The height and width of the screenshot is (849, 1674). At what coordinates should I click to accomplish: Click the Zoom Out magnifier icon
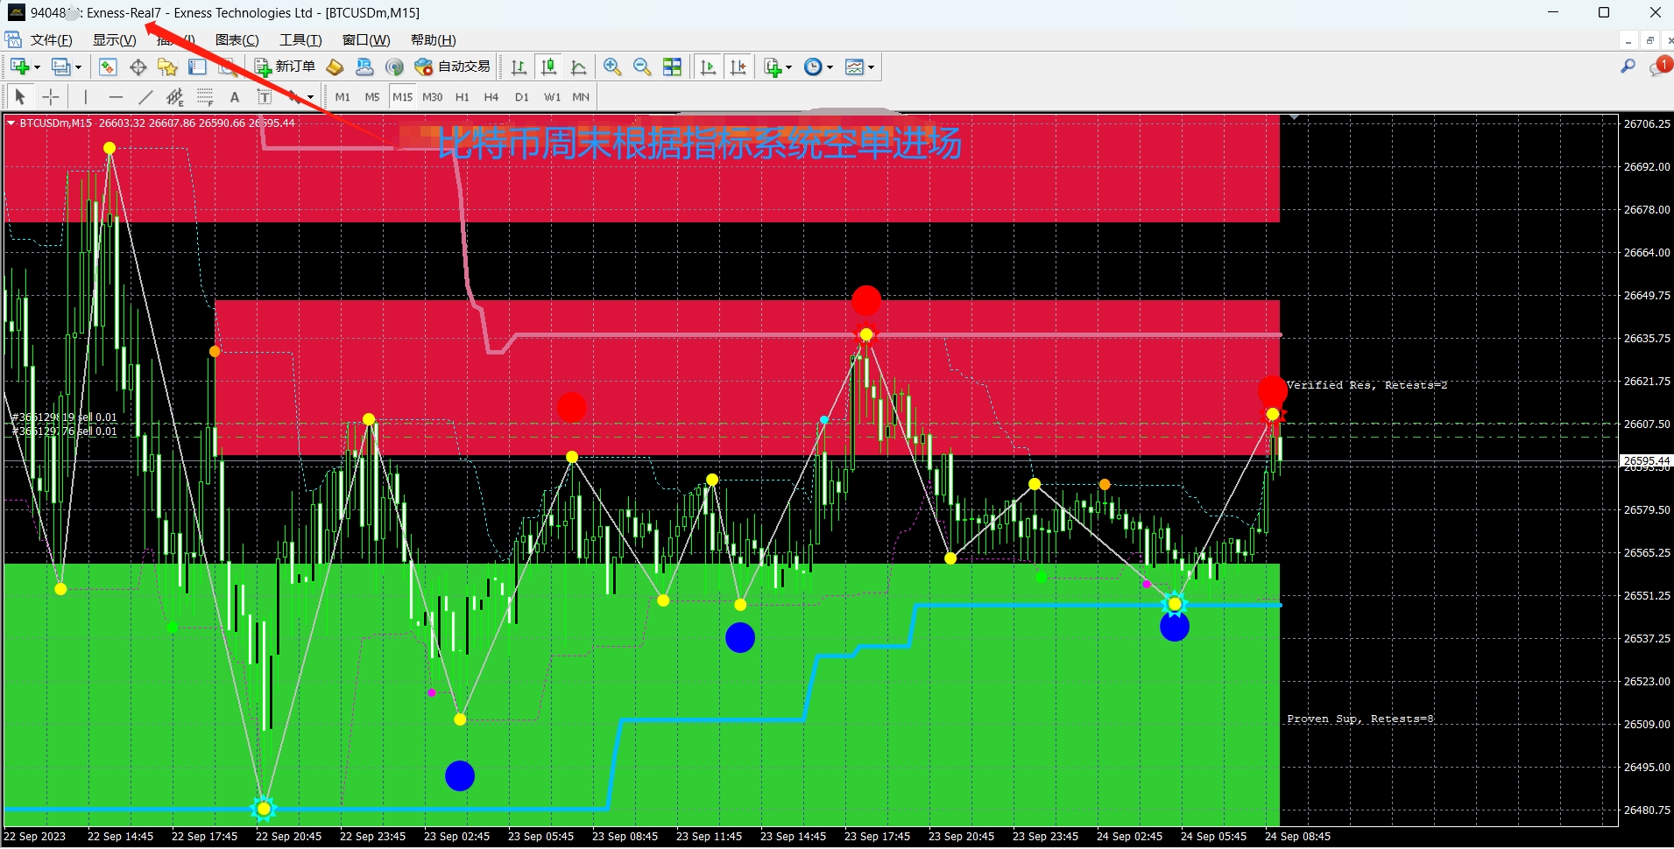642,67
